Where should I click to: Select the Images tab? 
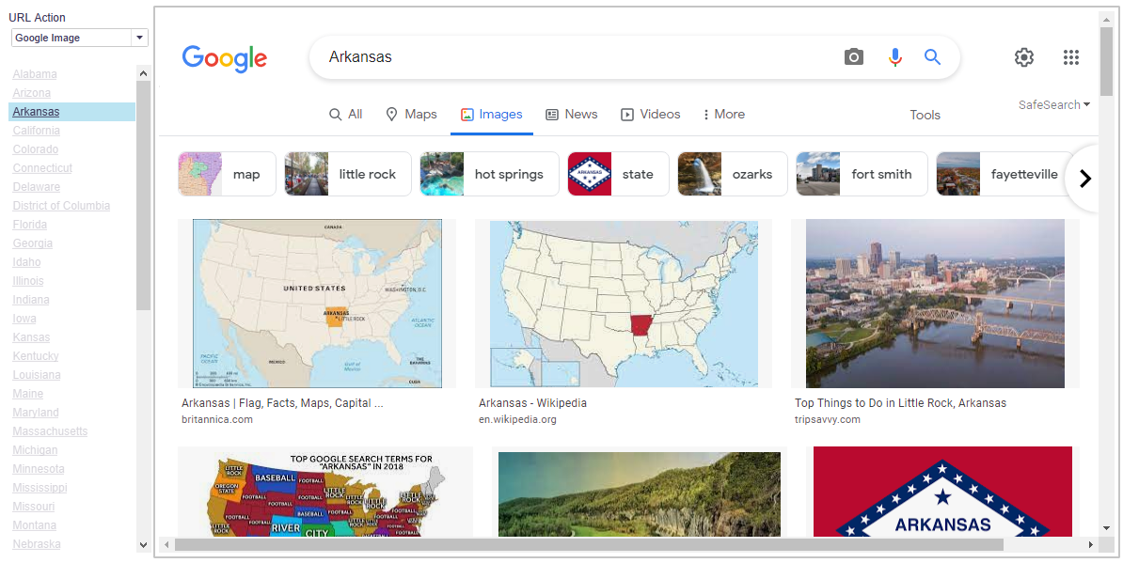[491, 115]
